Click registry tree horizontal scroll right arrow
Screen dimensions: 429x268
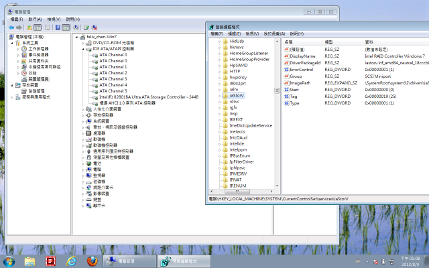pos(271,191)
